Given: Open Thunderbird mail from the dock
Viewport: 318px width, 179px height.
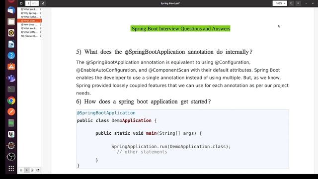Looking at the screenshot, I should point(11,10).
